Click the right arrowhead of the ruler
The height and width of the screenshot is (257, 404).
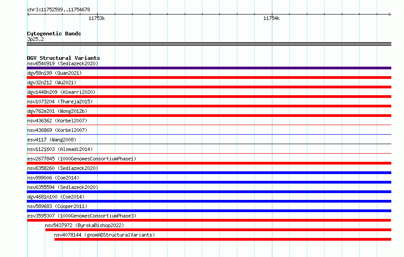pos(390,14)
